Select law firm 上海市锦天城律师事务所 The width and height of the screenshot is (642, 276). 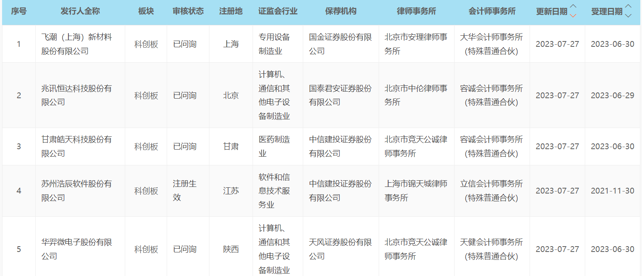click(x=416, y=191)
